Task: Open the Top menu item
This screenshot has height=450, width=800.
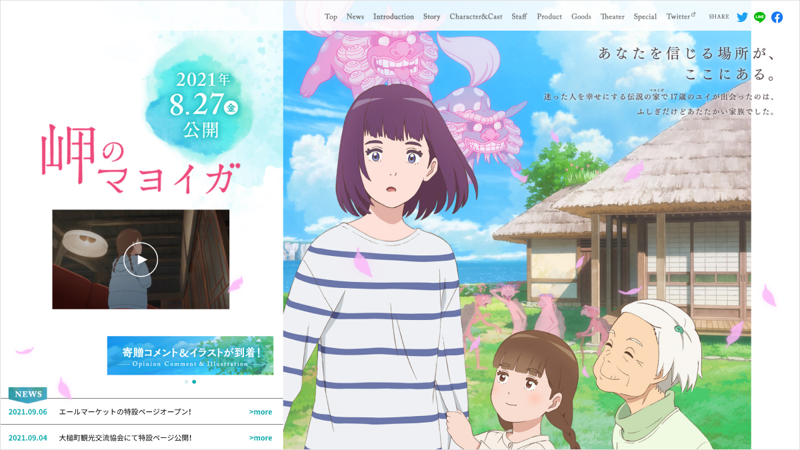Action: coord(331,17)
